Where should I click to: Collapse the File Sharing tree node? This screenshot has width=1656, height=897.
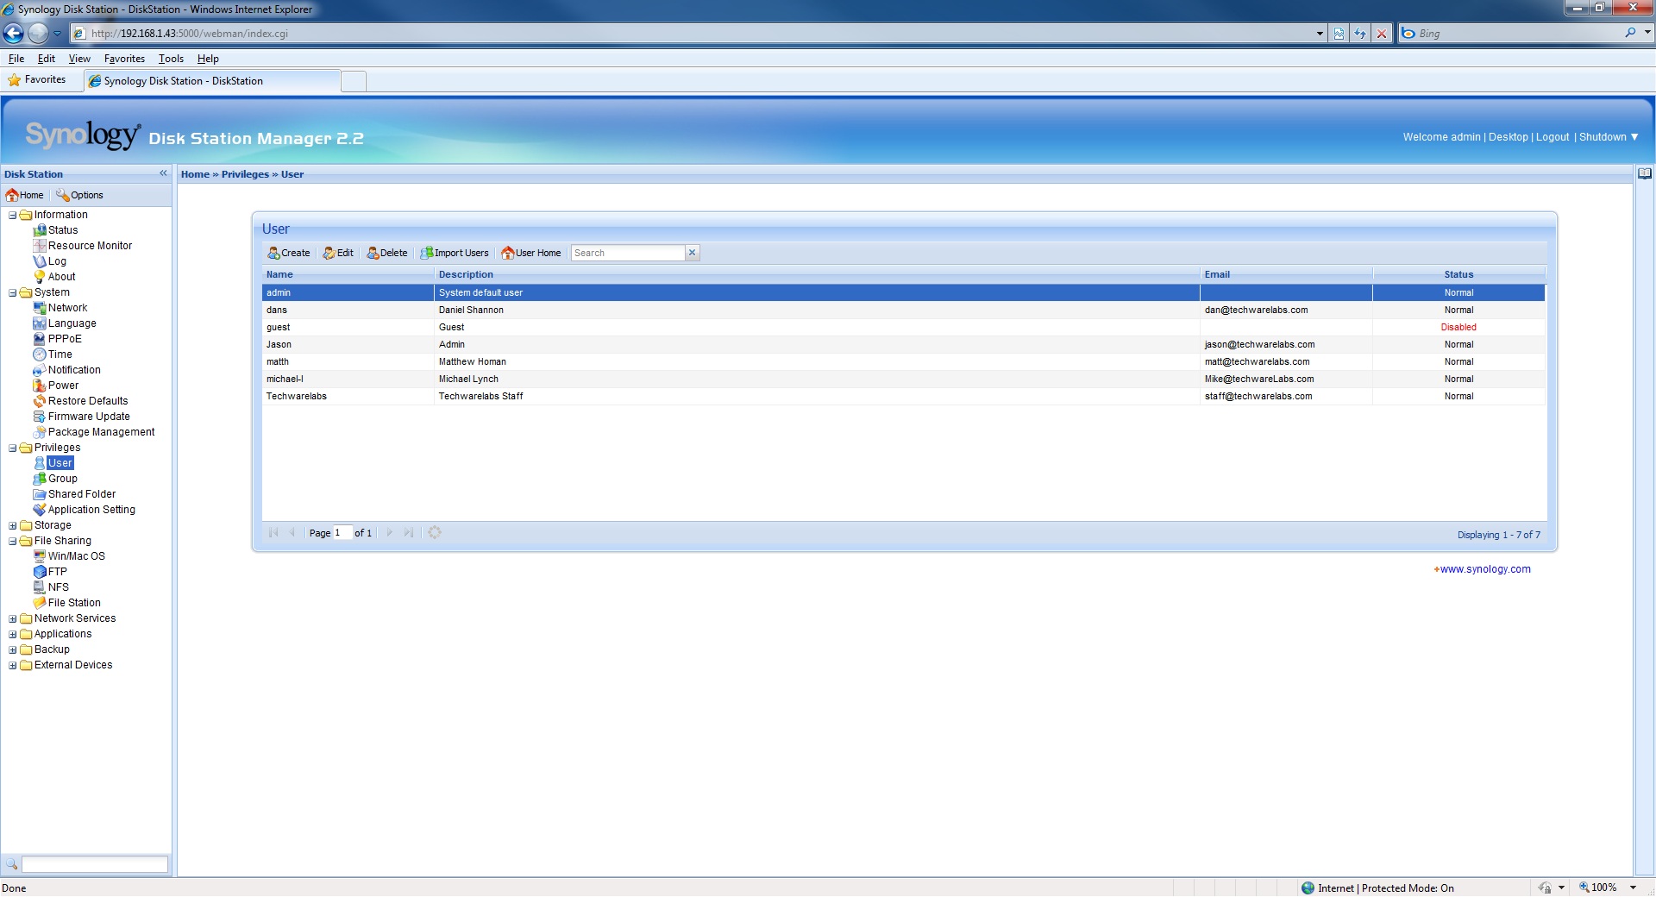tap(13, 541)
